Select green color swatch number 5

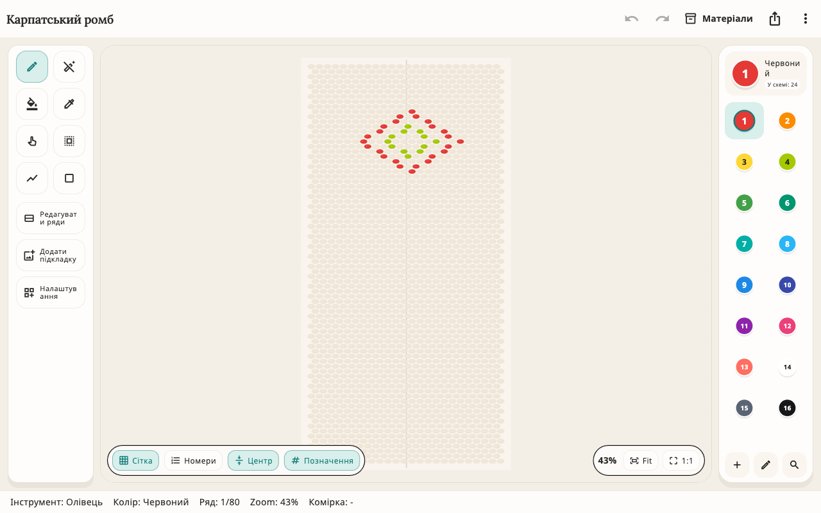744,203
